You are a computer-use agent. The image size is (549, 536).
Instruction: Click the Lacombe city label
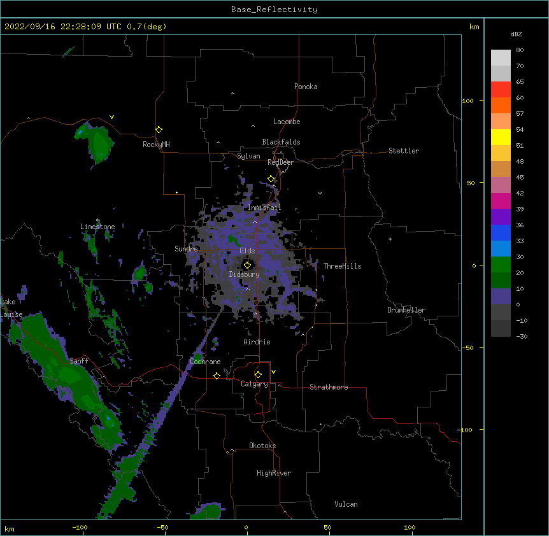(x=287, y=122)
